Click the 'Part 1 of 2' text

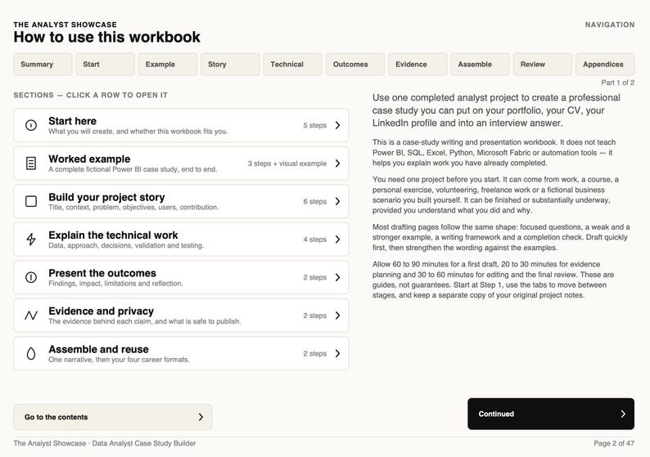coord(618,83)
